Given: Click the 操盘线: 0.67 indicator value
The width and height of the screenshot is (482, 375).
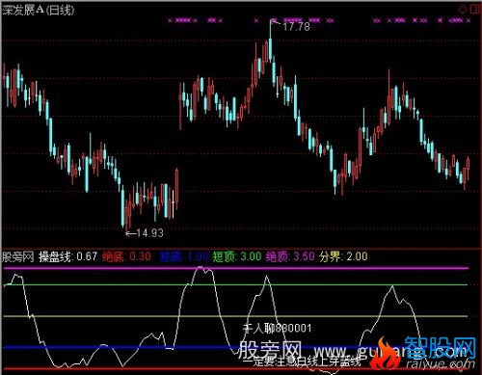Looking at the screenshot, I should coord(67,256).
